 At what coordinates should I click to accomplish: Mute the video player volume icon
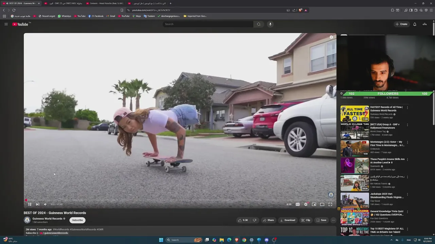[x=45, y=204]
